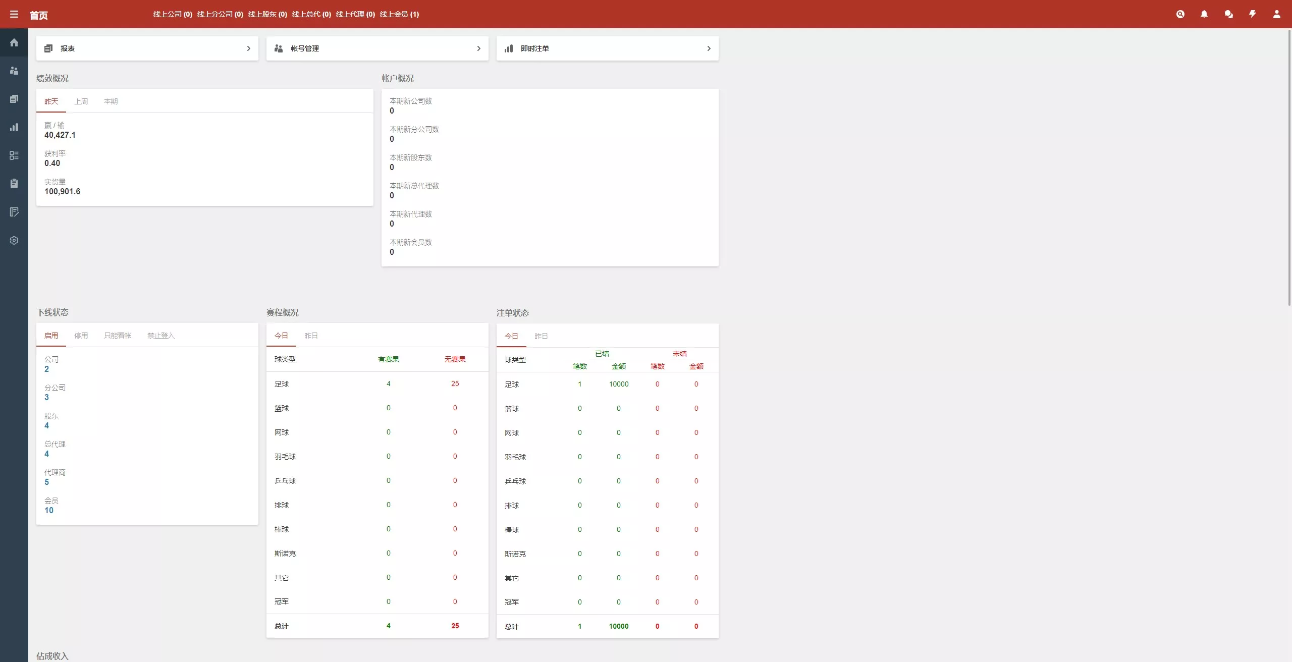Screen dimensions: 1292x662
Task: Click the lightning bolt icon
Action: (x=1253, y=14)
